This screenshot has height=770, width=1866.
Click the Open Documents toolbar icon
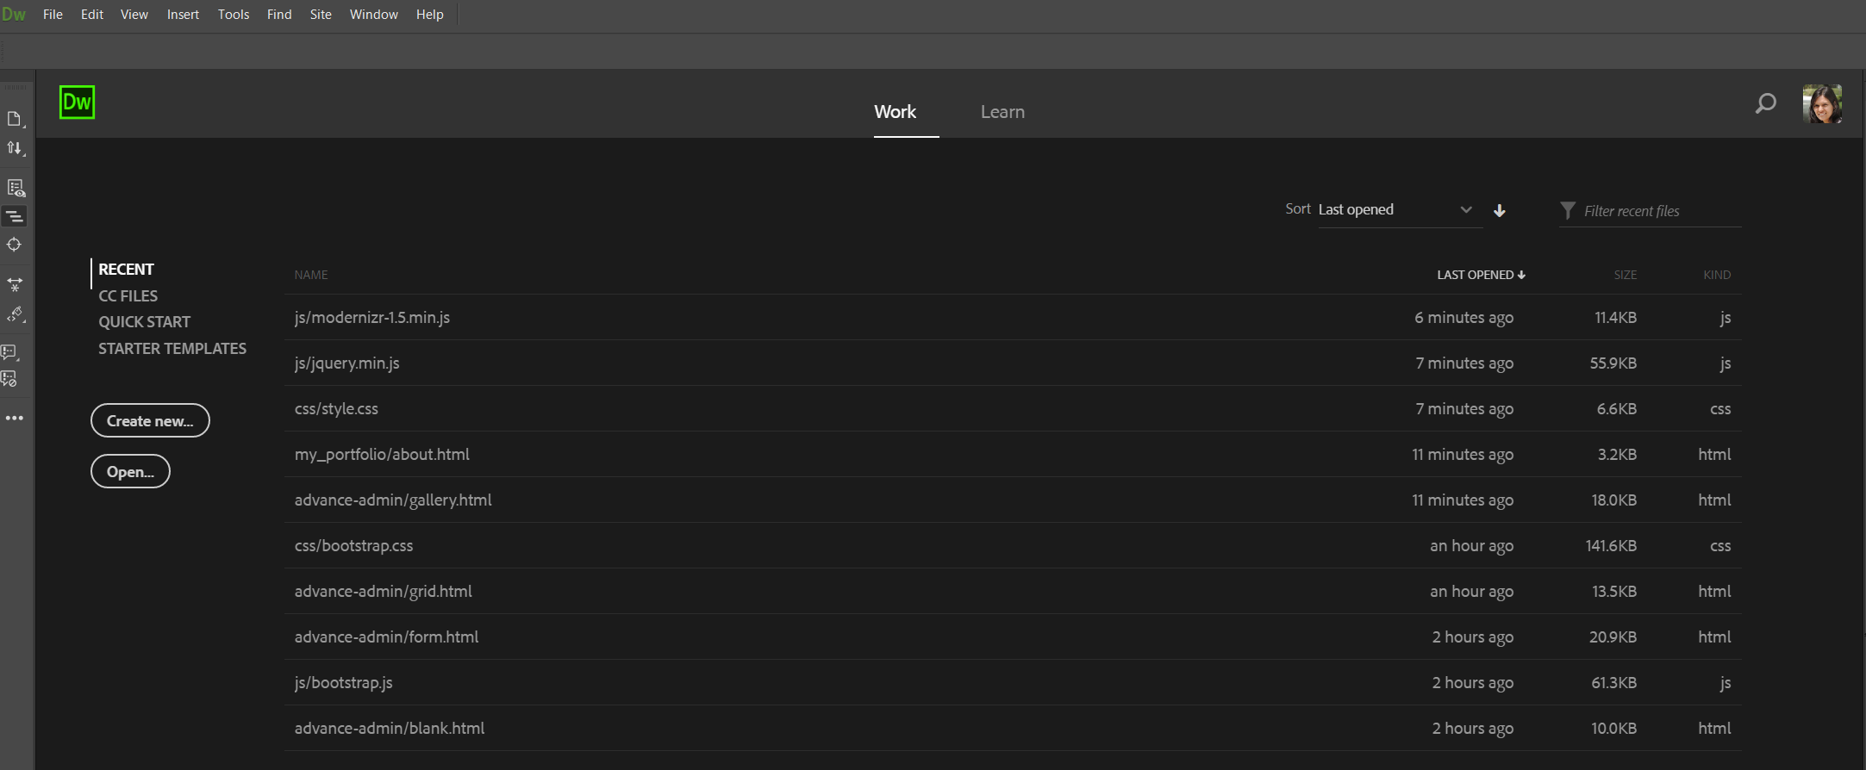click(14, 119)
